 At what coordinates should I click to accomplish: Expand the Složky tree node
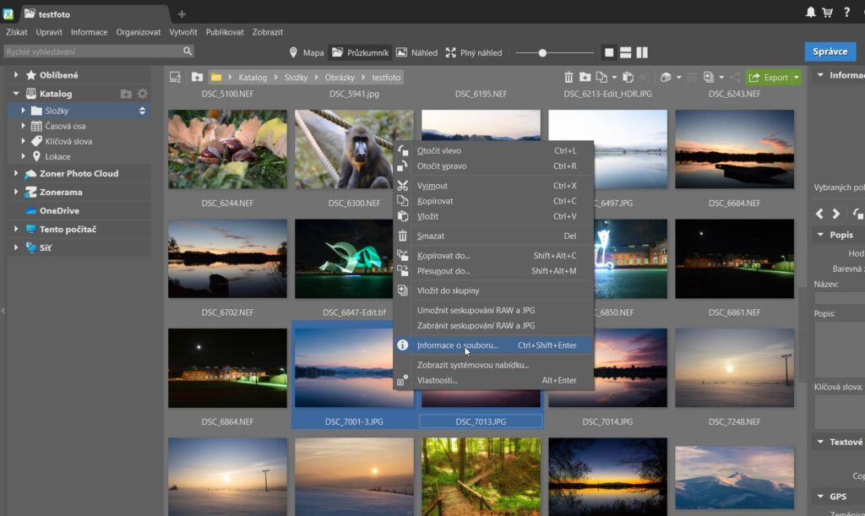tap(23, 111)
